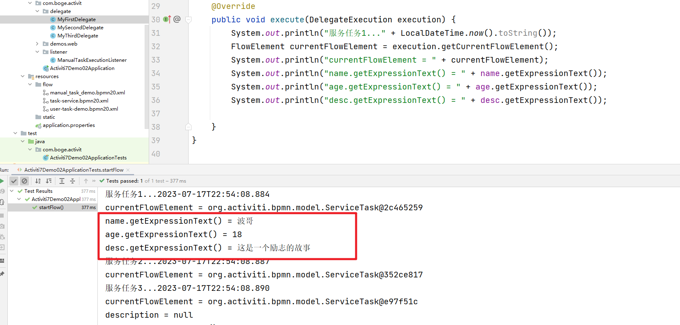Viewport: 680px width, 325px height.
Task: Select the Test Results root row
Action: pyautogui.click(x=52, y=191)
